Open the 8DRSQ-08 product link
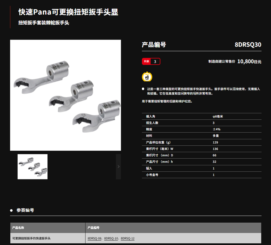 coord(94,238)
